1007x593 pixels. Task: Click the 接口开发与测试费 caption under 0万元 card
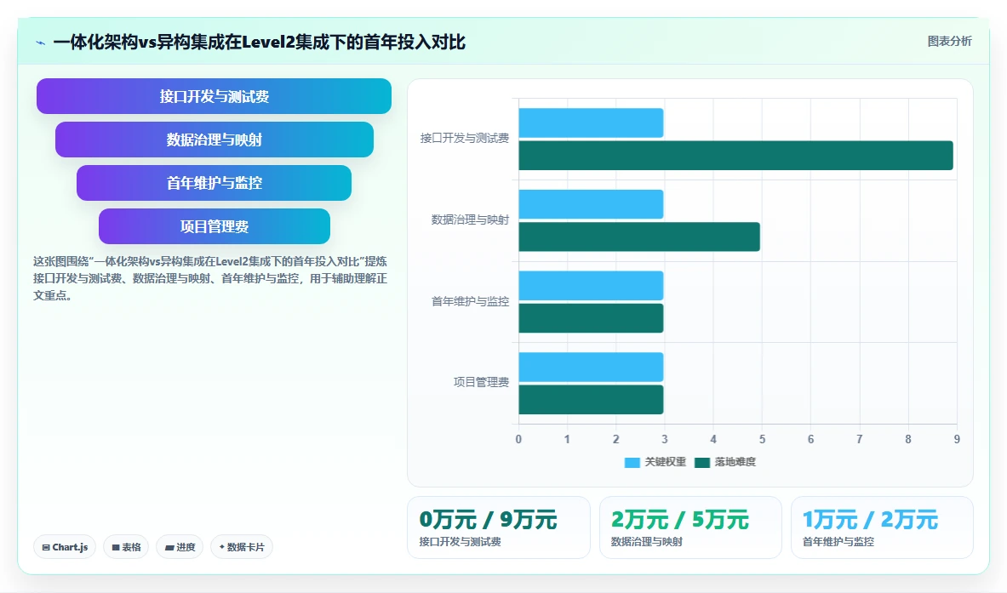[460, 542]
